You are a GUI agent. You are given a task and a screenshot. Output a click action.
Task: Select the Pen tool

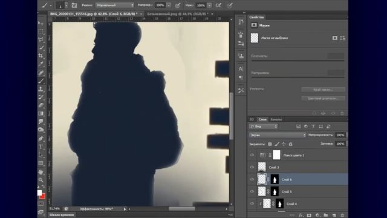41,139
